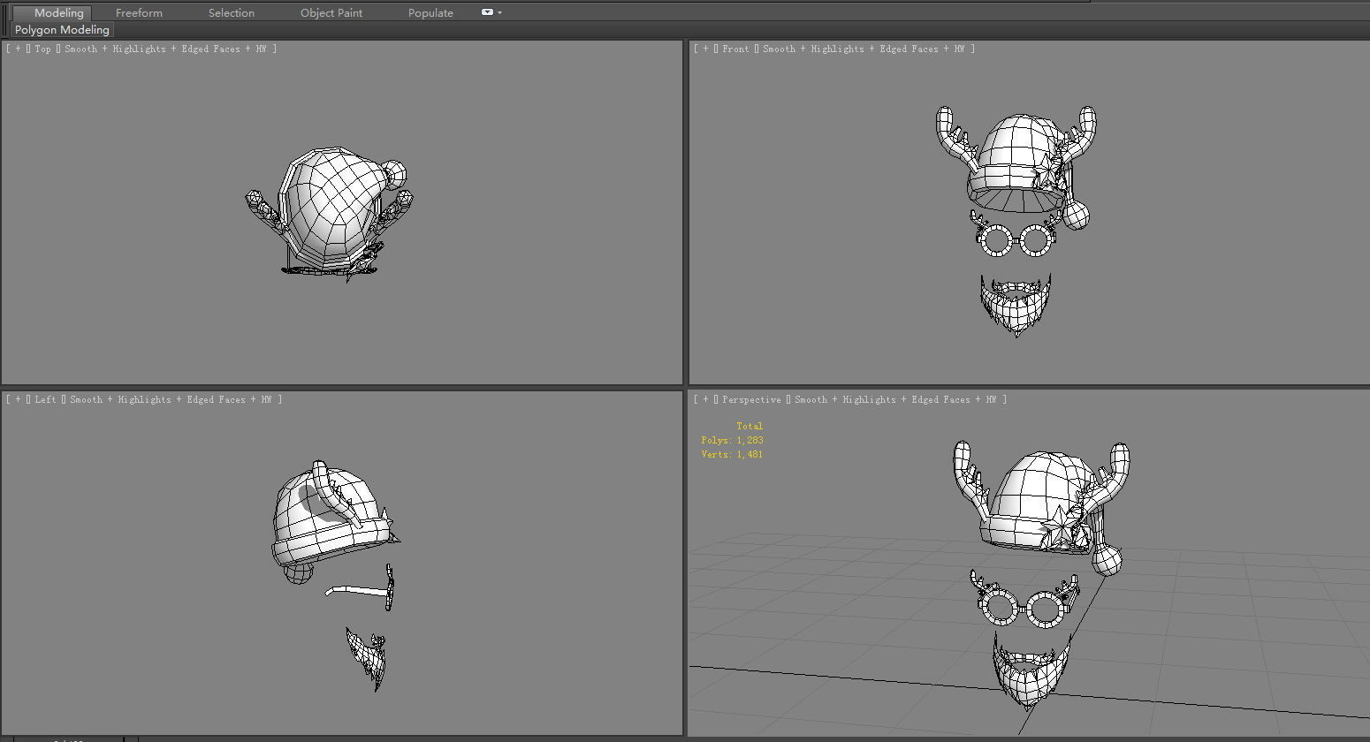Screen dimensions: 1370x742
Task: Select the beard mesh in Front viewport
Action: tap(1016, 305)
